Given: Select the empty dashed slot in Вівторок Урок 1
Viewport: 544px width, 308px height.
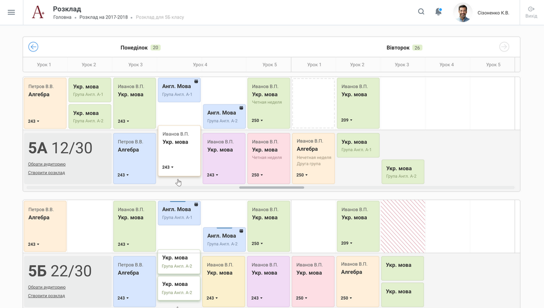Looking at the screenshot, I should click(x=313, y=103).
